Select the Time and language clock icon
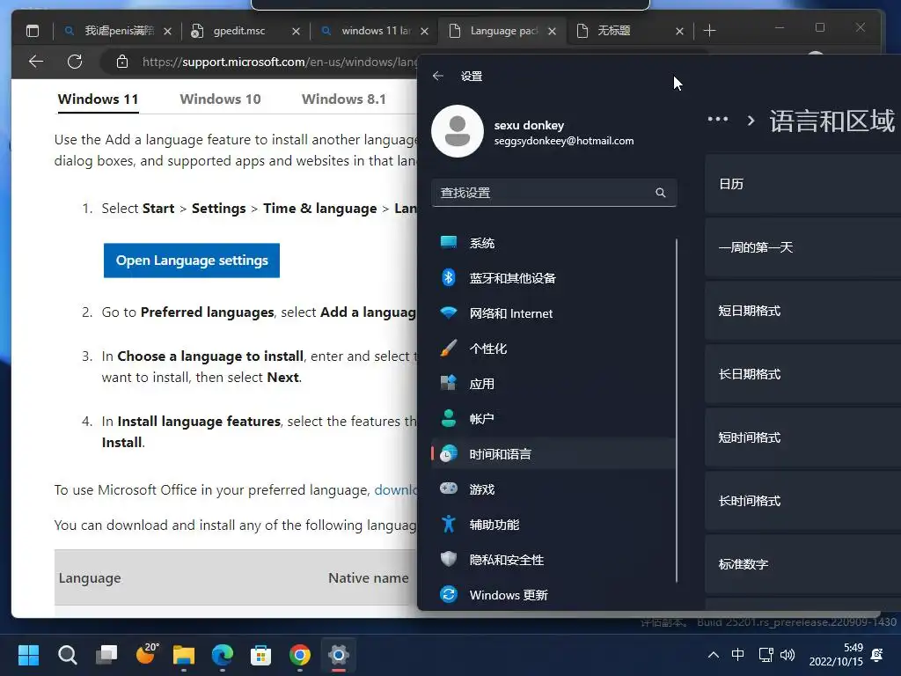Image resolution: width=901 pixels, height=676 pixels. point(448,453)
